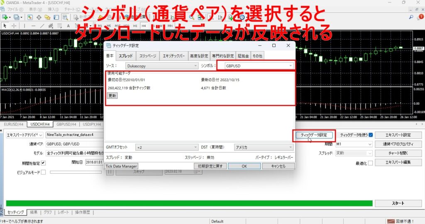The width and height of the screenshot is (425, 224).
Task: Enable the 最適化 checkbox
Action: point(371,163)
